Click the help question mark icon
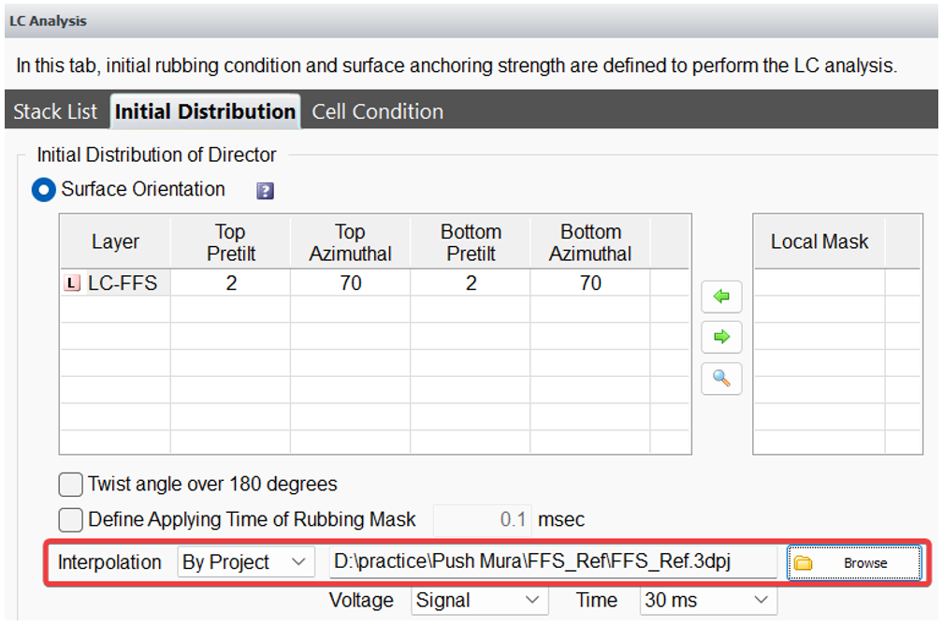The height and width of the screenshot is (626, 943). [x=266, y=191]
